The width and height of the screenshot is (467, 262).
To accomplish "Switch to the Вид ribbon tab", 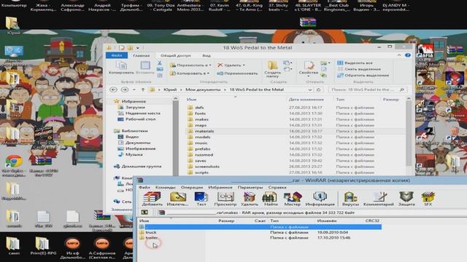I will [x=207, y=55].
